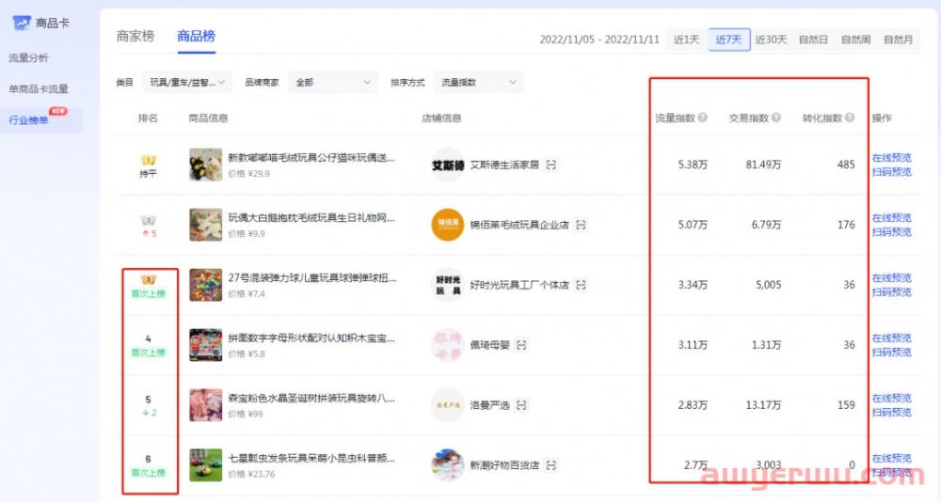
Task: Open 流量分析 in the sidebar
Action: [x=28, y=58]
